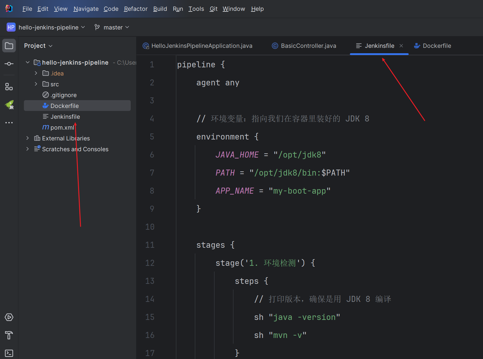This screenshot has height=359, width=483.
Task: Select pom.xml in the project tree
Action: [77, 127]
